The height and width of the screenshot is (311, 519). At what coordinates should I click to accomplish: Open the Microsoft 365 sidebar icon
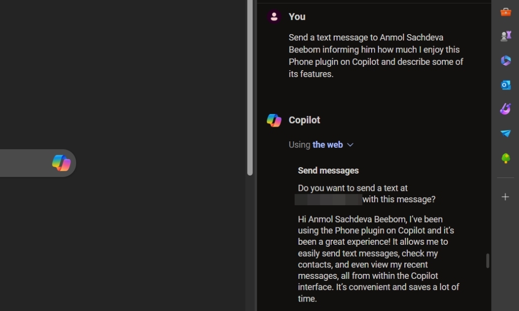click(x=505, y=60)
